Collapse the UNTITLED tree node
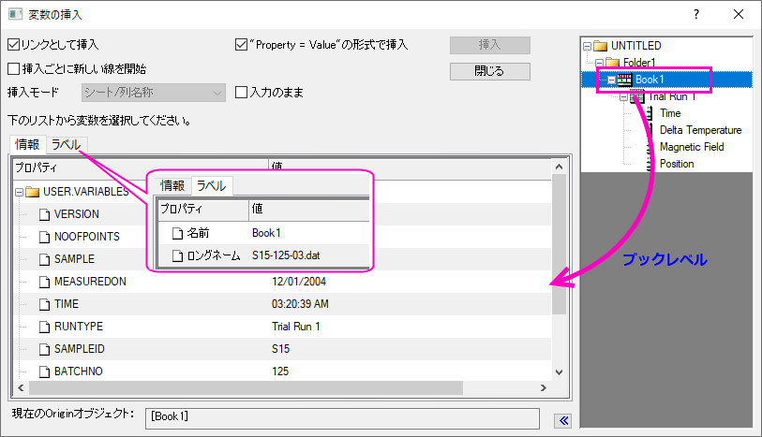 [x=587, y=47]
